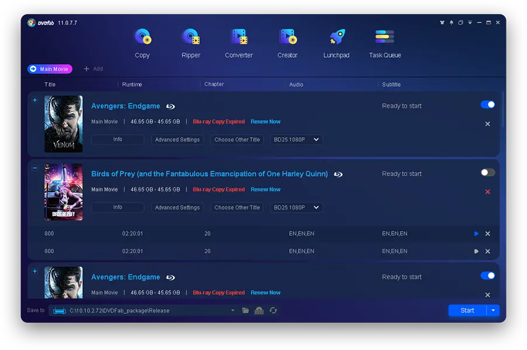This screenshot has width=527, height=350.
Task: Collapse the Birds of Prey entry
Action: click(34, 168)
